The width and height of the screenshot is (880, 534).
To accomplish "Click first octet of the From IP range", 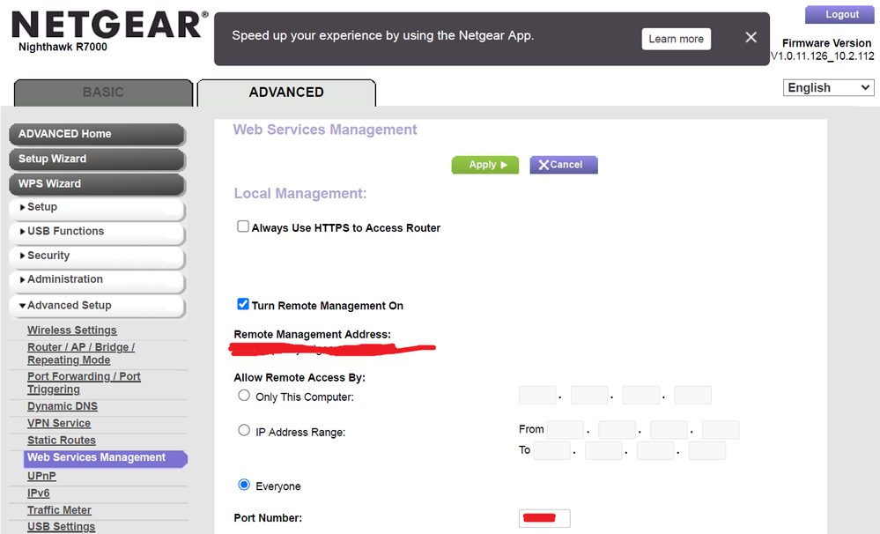I will [x=566, y=430].
